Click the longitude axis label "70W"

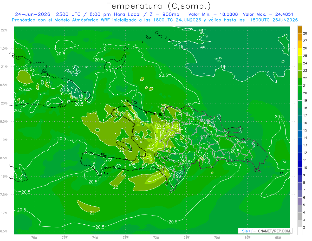point(217,237)
